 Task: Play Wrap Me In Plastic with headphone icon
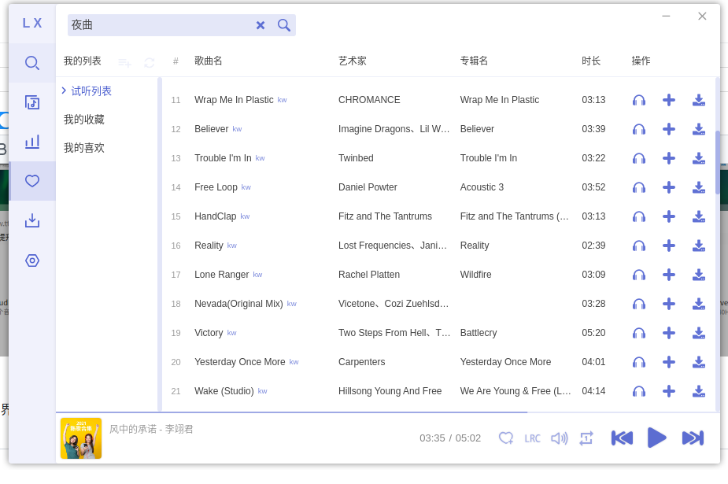click(639, 100)
